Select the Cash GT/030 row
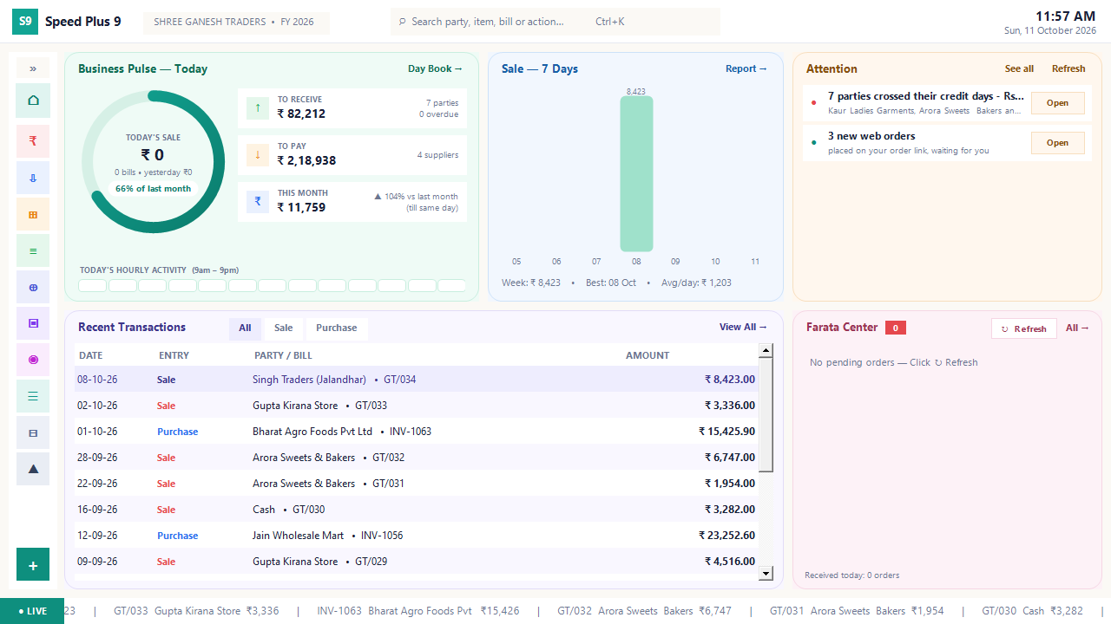 click(417, 510)
